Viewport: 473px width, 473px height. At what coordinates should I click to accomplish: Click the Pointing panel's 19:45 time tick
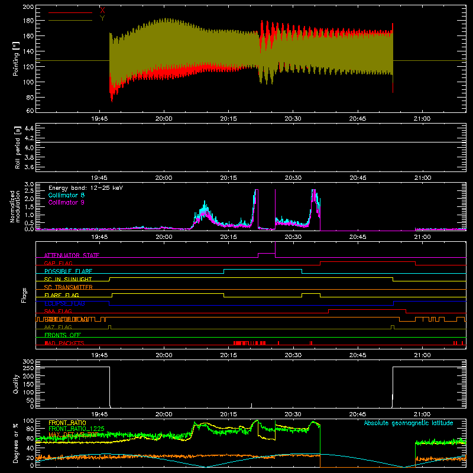[99, 119]
